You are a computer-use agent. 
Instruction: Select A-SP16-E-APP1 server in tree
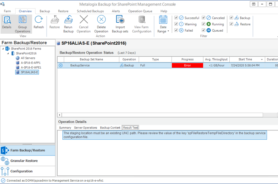pos(30,63)
